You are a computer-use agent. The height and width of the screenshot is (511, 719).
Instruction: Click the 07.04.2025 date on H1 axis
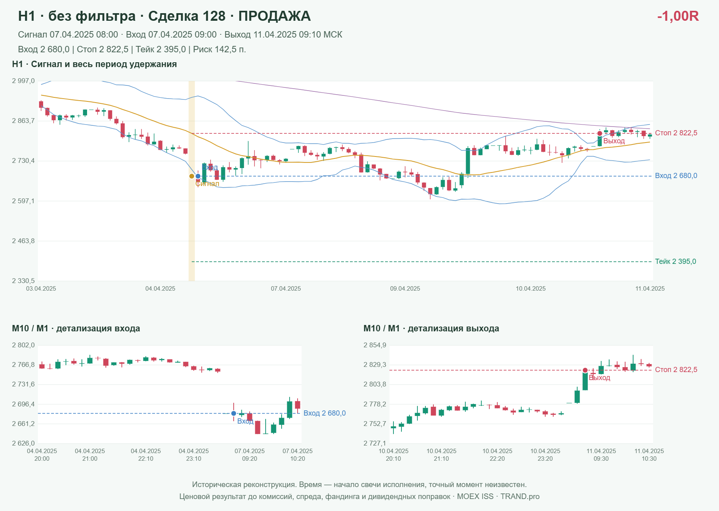click(x=286, y=289)
